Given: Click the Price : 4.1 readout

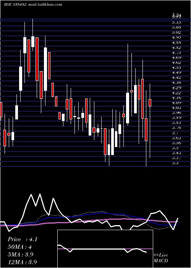Looking at the screenshot, I should (x=22, y=239).
